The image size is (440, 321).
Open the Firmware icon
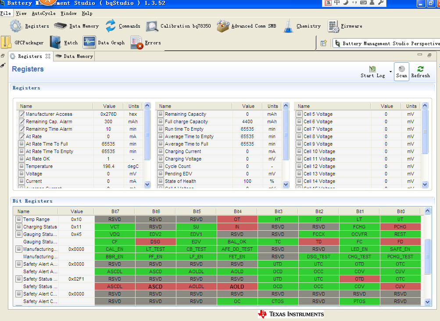point(333,26)
